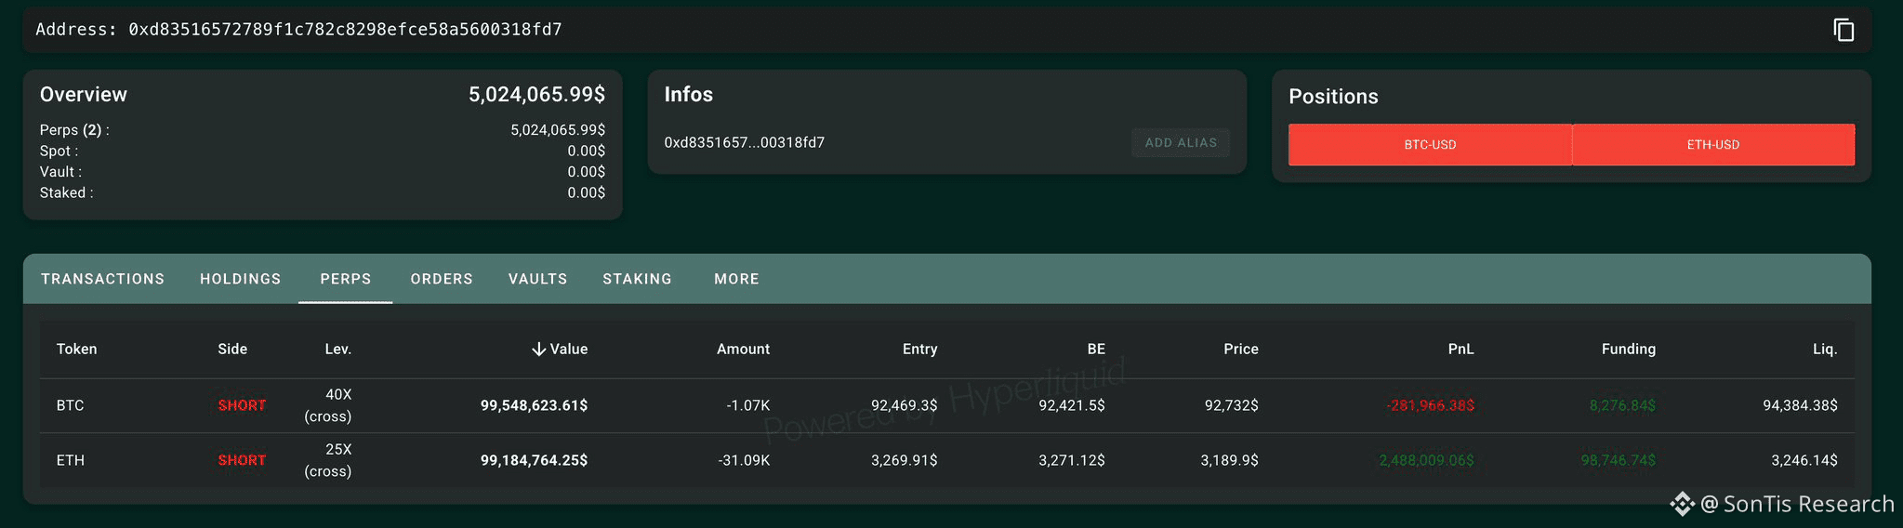Select the ETH-USD position button
The width and height of the screenshot is (1903, 528).
pos(1712,145)
